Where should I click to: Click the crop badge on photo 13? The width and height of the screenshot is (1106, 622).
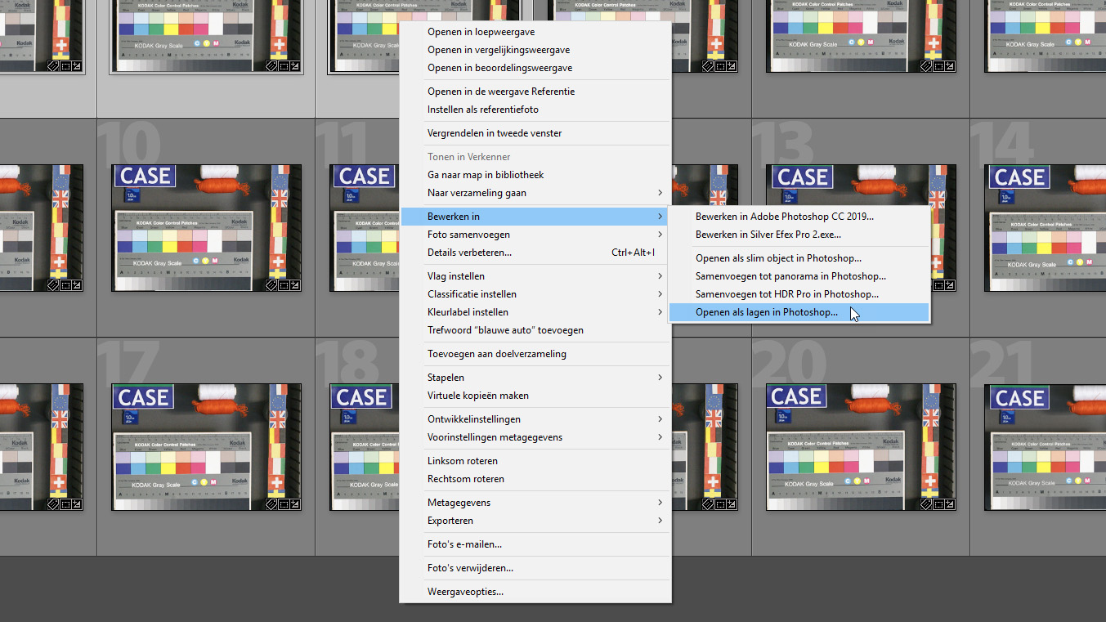937,285
